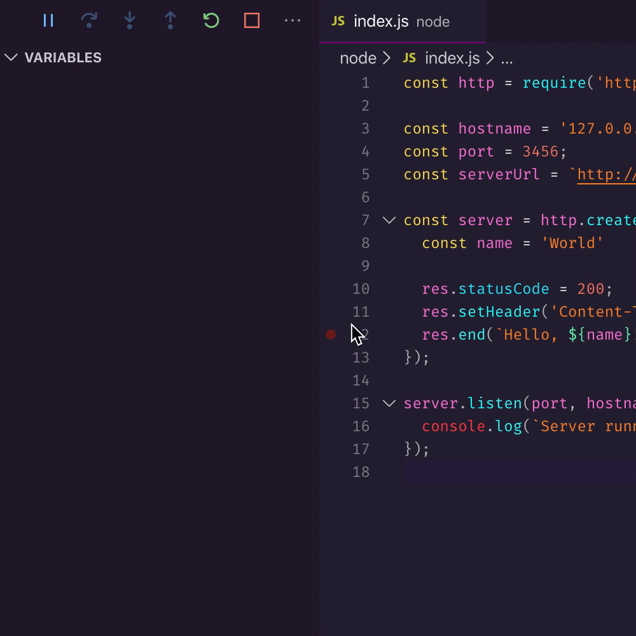Viewport: 636px width, 636px height.
Task: Click the green Restart debug icon
Action: click(211, 20)
